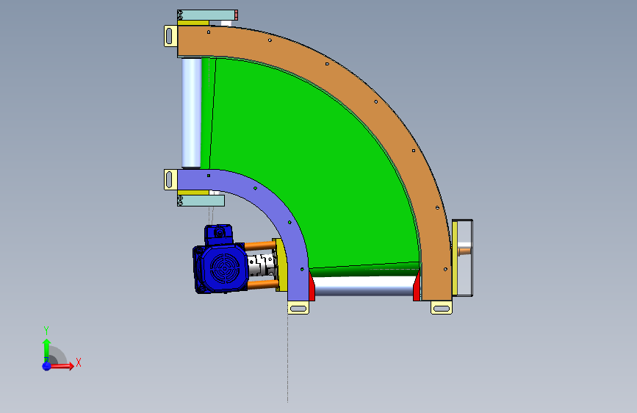
Task: Select the silver shaft coupling beside motor
Action: point(260,265)
